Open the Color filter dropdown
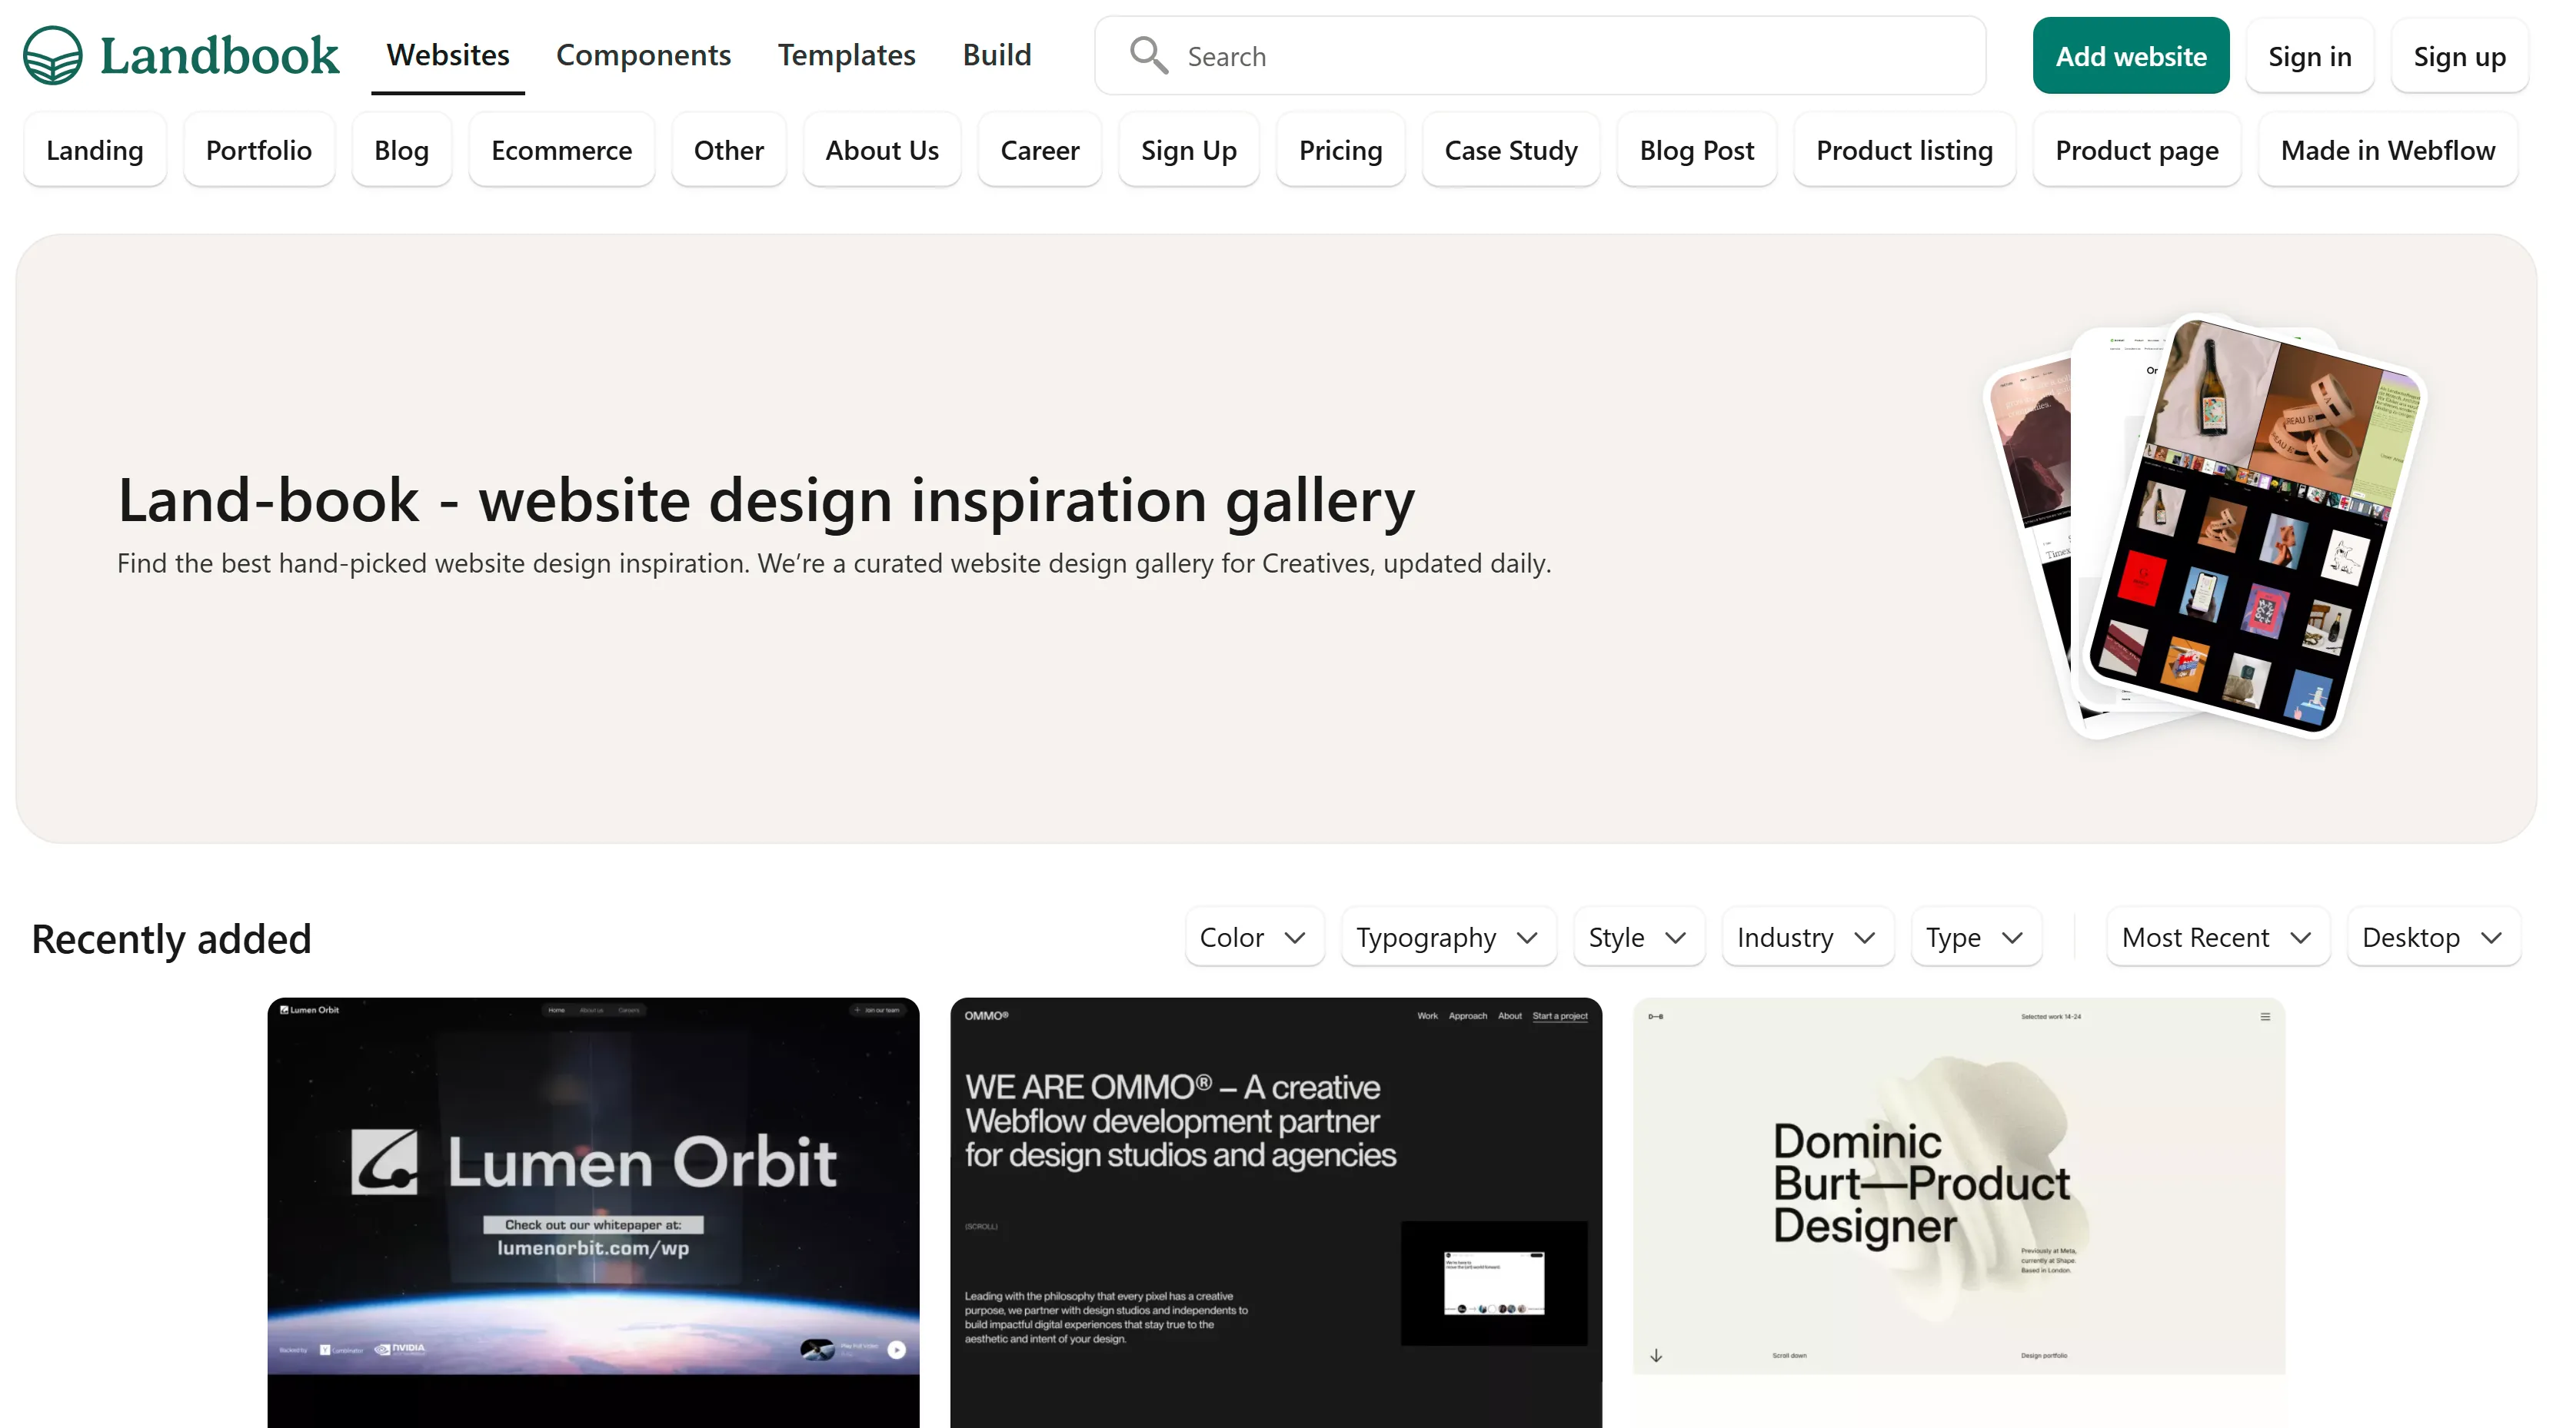2553x1428 pixels. [1253, 937]
